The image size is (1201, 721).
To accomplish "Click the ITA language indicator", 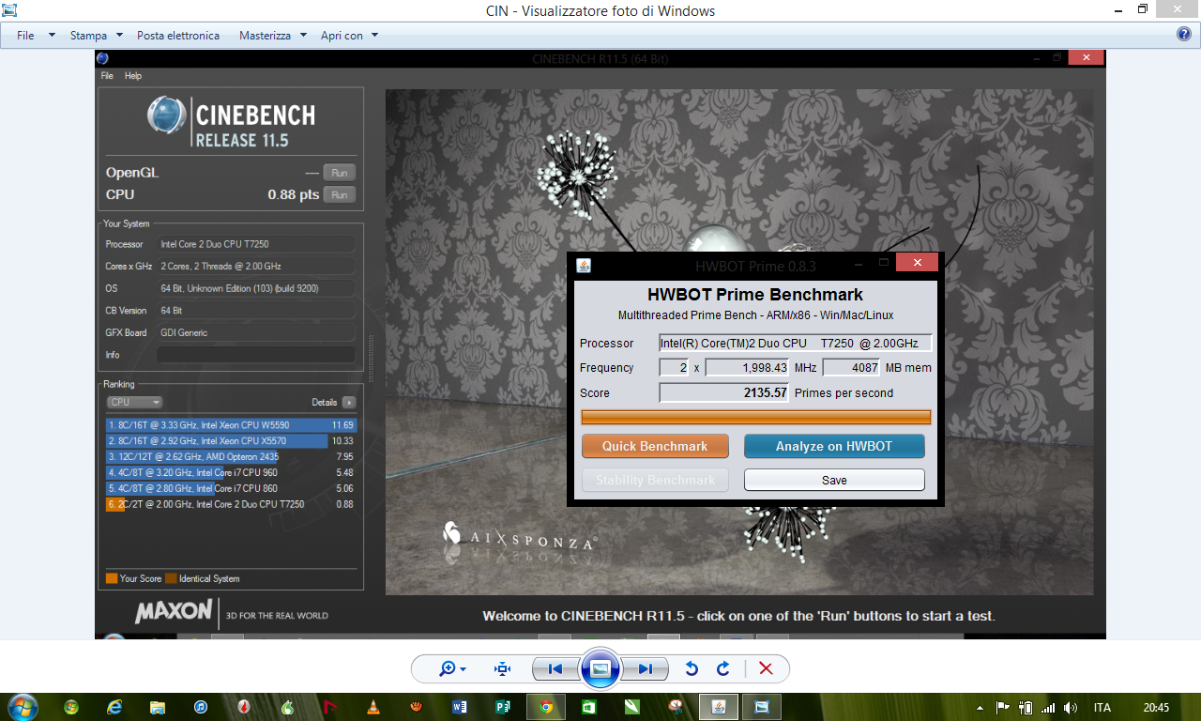I will (1102, 708).
